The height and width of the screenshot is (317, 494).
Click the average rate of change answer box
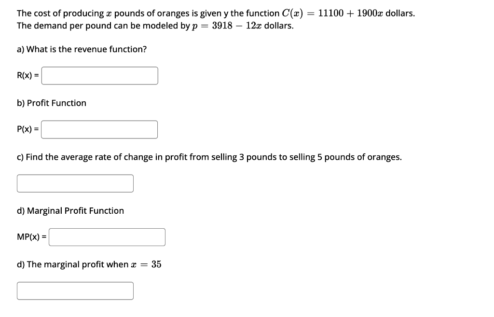[x=75, y=183]
